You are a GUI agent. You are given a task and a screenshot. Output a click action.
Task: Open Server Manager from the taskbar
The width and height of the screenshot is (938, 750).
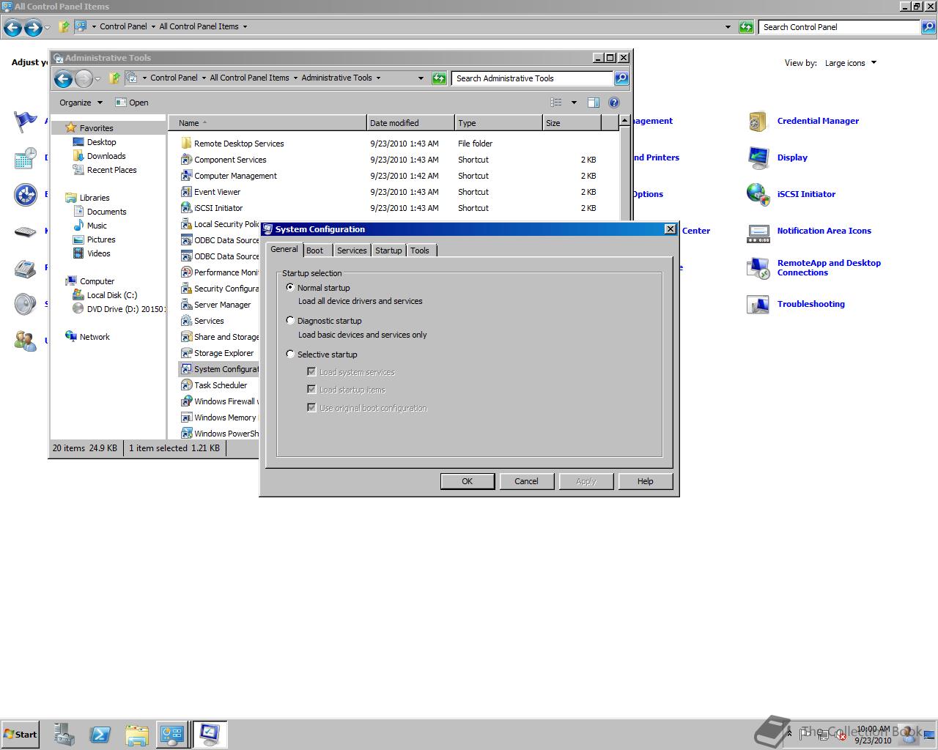64,734
